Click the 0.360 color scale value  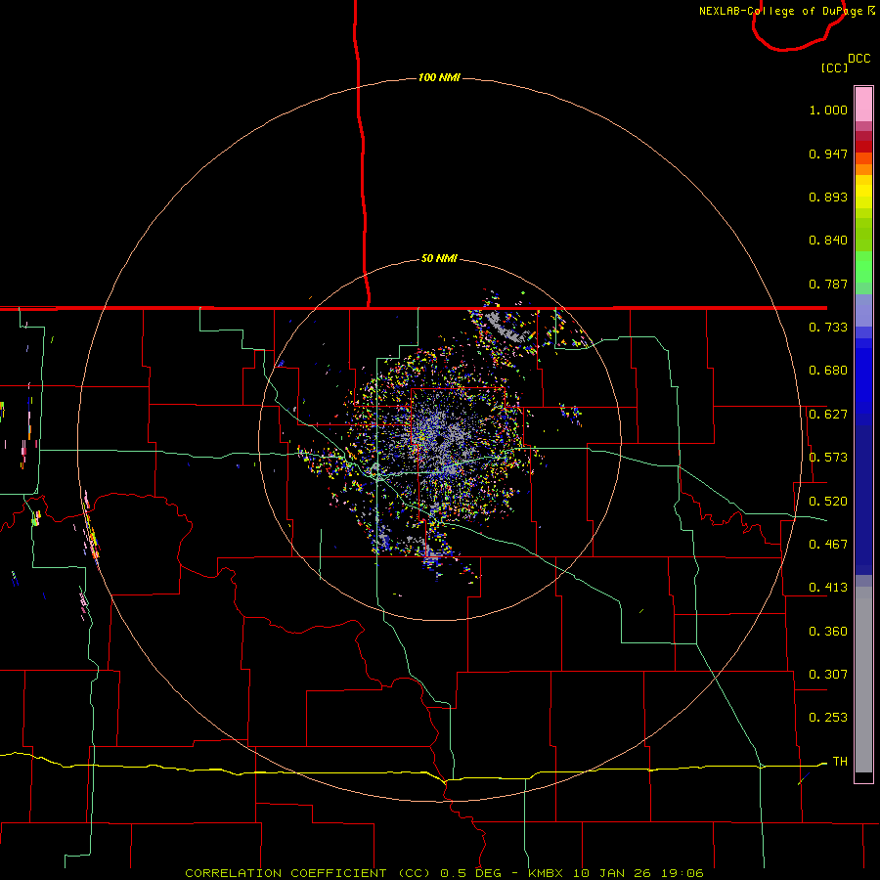tap(828, 632)
